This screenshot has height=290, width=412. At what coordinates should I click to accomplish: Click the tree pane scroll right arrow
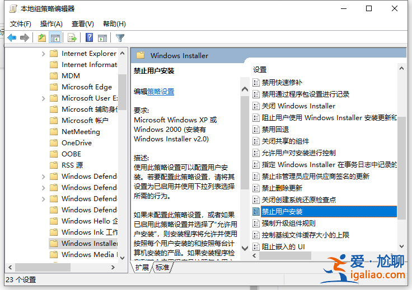(113, 268)
